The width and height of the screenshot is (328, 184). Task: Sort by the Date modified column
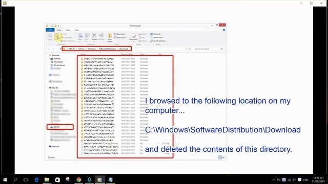click(127, 54)
